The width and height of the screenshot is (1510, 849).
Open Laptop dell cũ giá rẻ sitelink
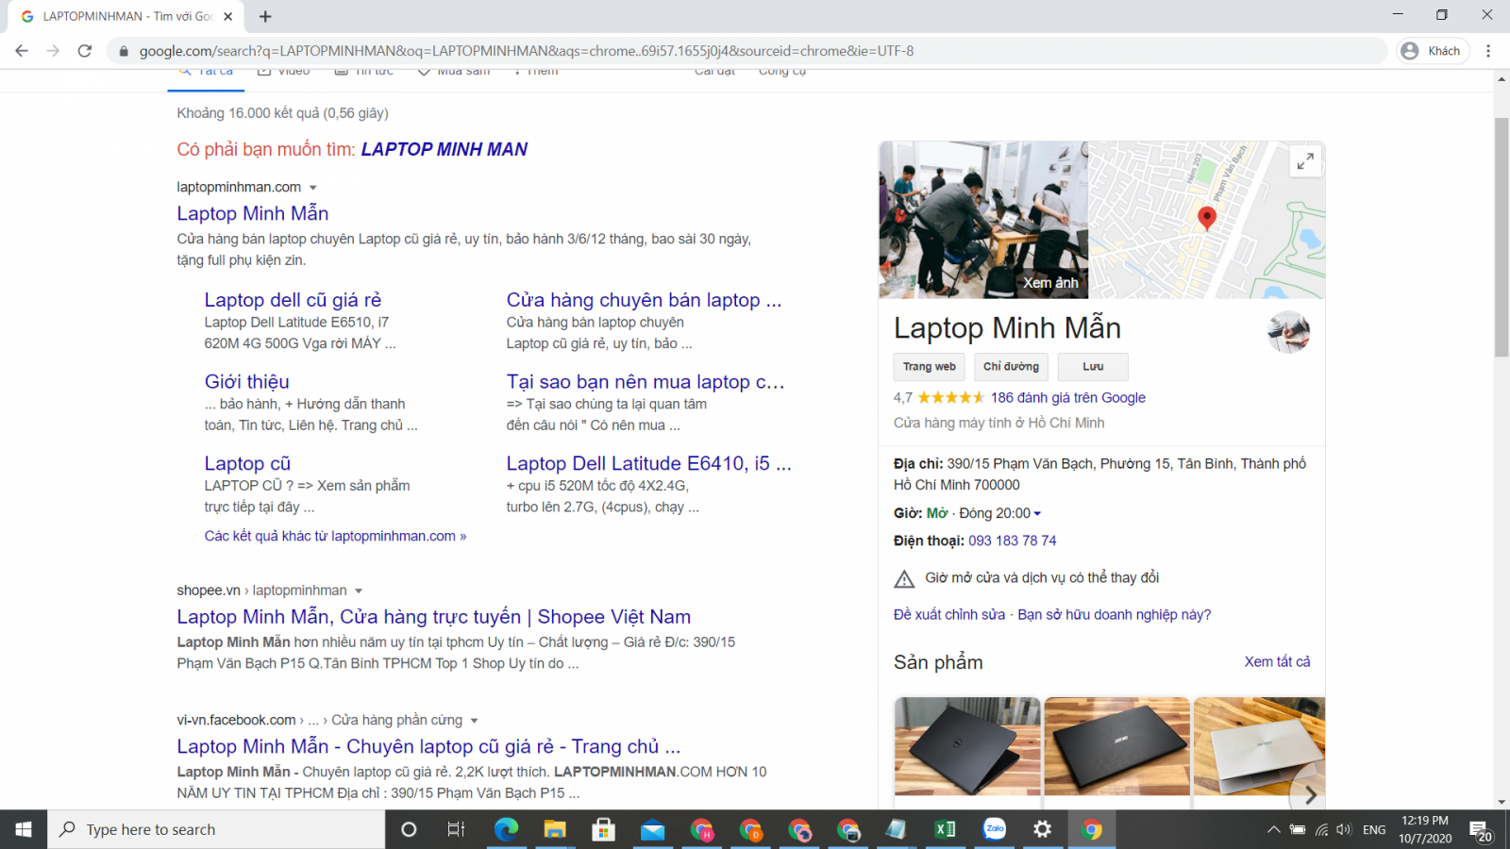[x=293, y=300]
